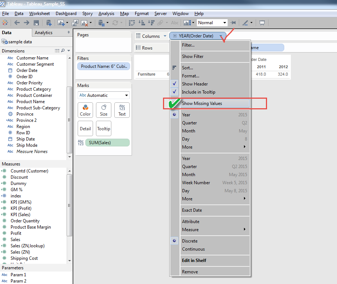Open Dimensions pane dropdown arrow

coord(69,51)
